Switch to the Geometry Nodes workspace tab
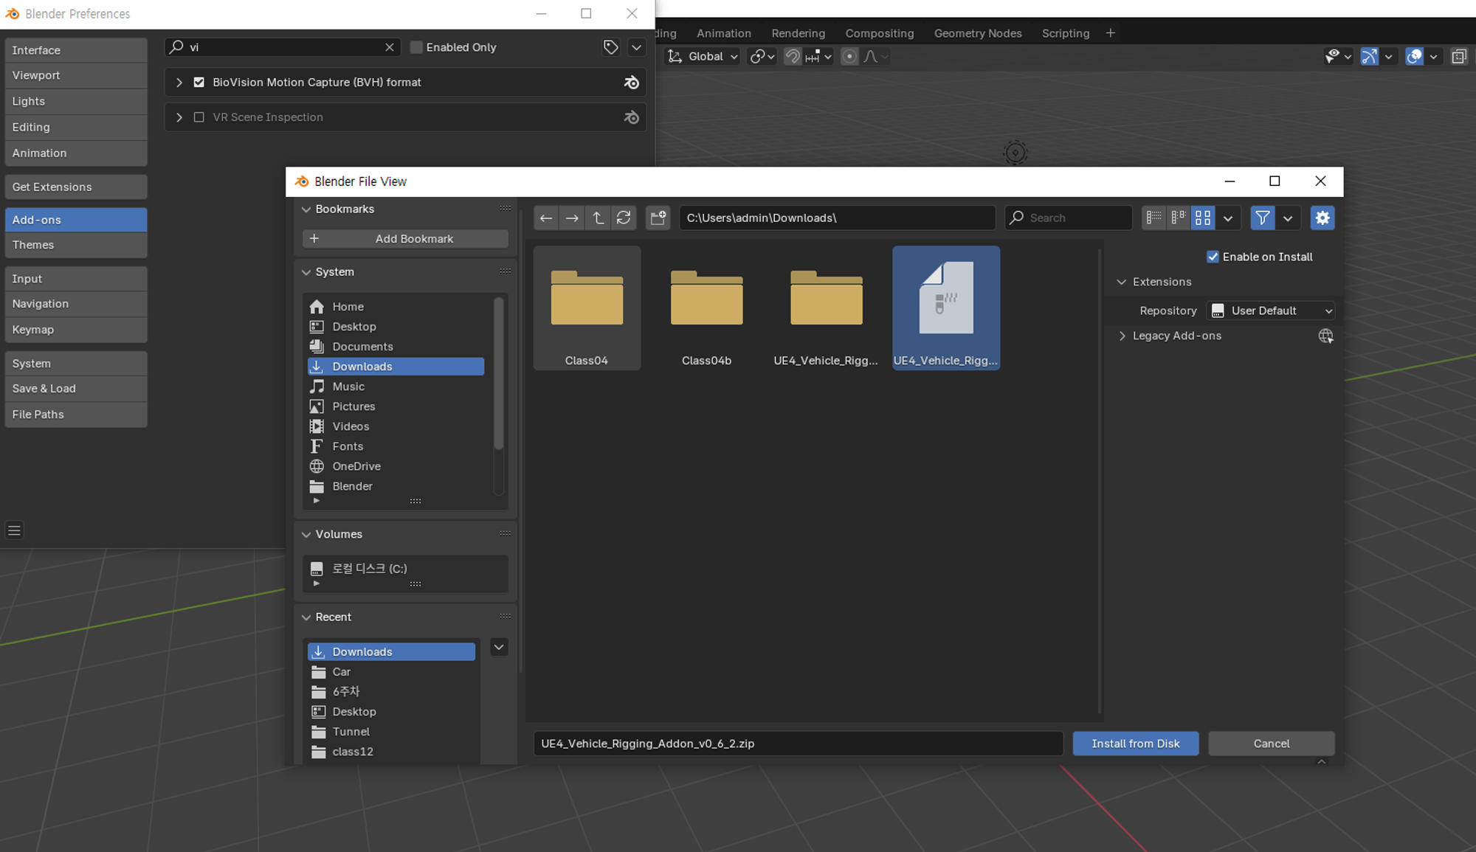 click(x=977, y=33)
